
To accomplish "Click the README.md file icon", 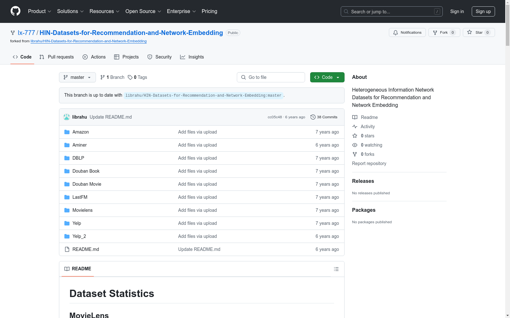I will point(67,249).
